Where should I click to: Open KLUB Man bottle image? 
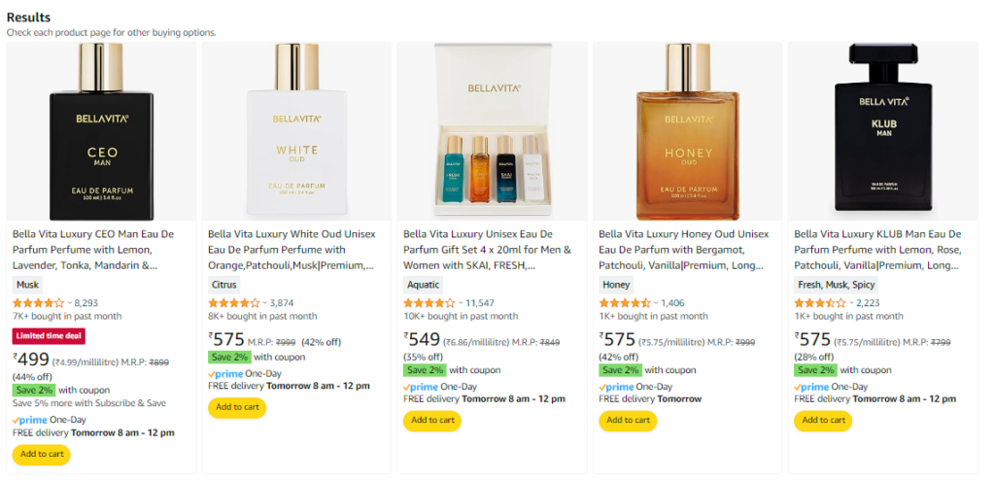[883, 131]
